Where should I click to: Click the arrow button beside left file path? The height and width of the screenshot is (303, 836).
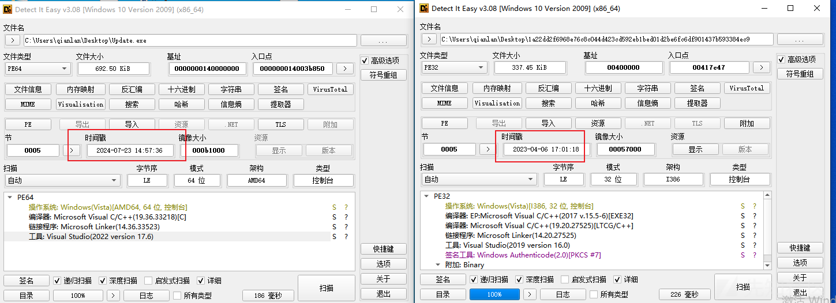click(x=12, y=40)
